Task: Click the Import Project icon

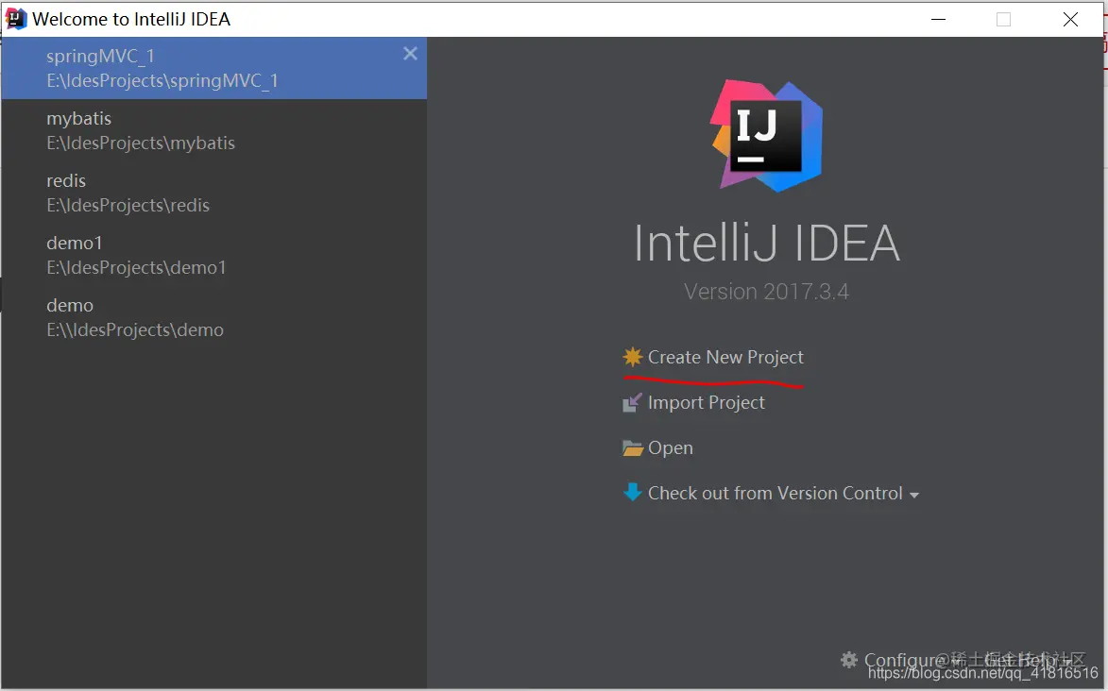Action: coord(632,403)
